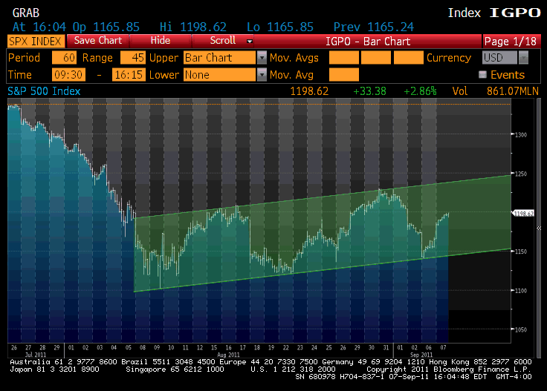Click the Hide button
The width and height of the screenshot is (547, 391).
160,41
